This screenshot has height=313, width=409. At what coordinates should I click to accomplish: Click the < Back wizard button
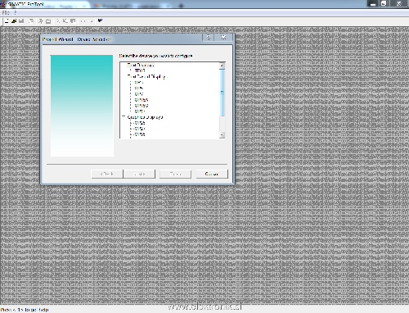pyautogui.click(x=107, y=174)
